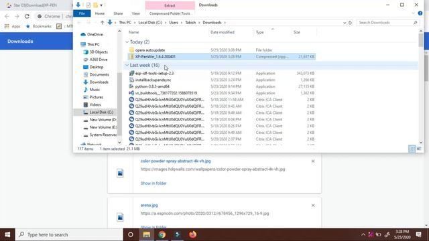Reload the Chrome page
429x241 pixels.
(x=27, y=16)
